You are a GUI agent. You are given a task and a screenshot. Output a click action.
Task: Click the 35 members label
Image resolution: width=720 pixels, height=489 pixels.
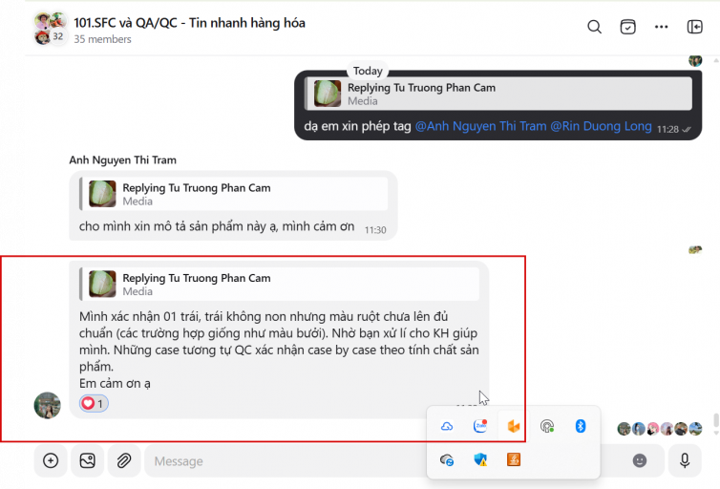(102, 39)
